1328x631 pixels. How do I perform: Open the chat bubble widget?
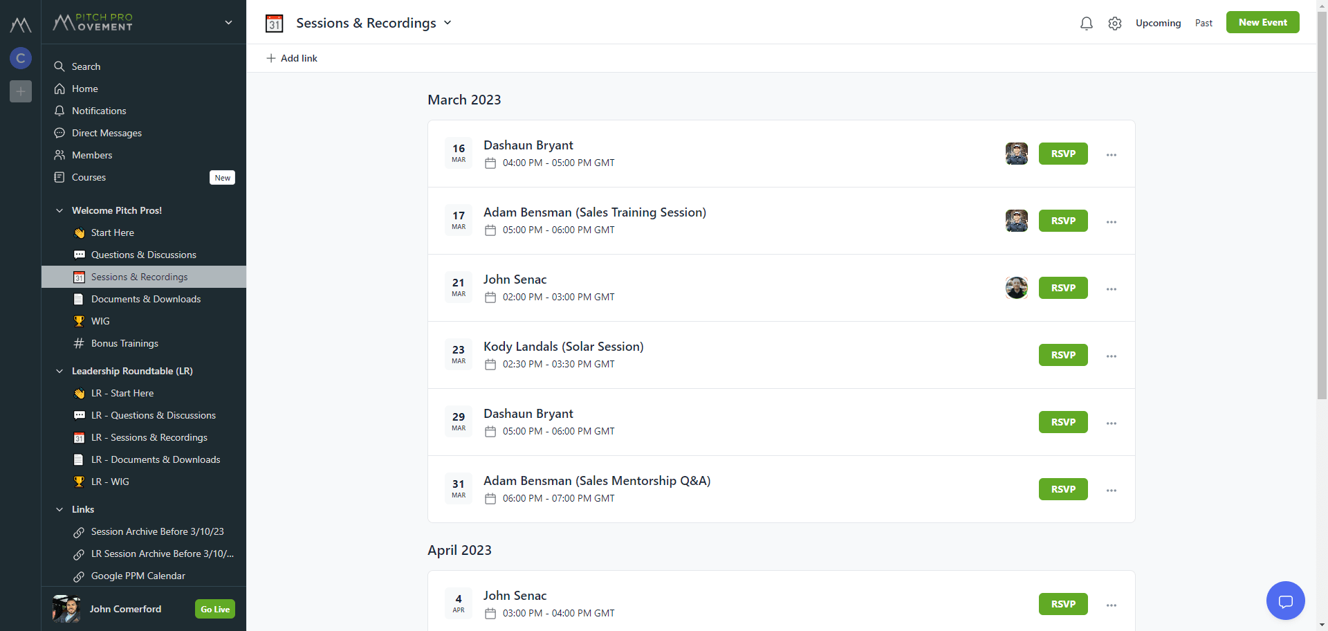1285,601
